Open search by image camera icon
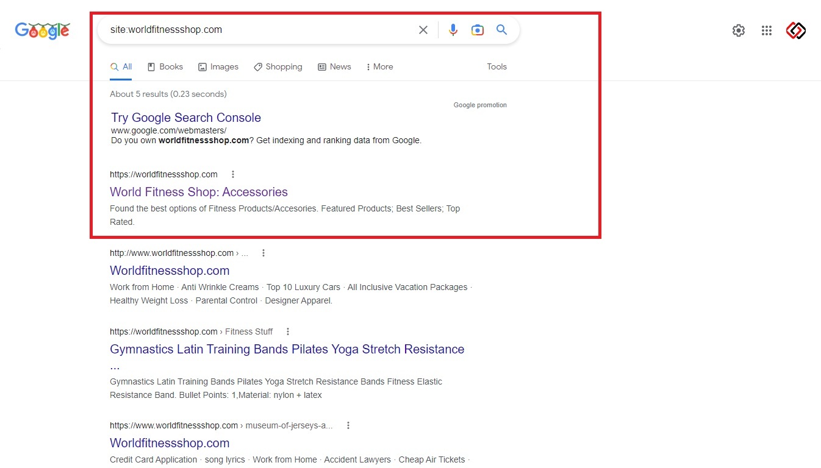This screenshot has width=821, height=468. tap(478, 30)
